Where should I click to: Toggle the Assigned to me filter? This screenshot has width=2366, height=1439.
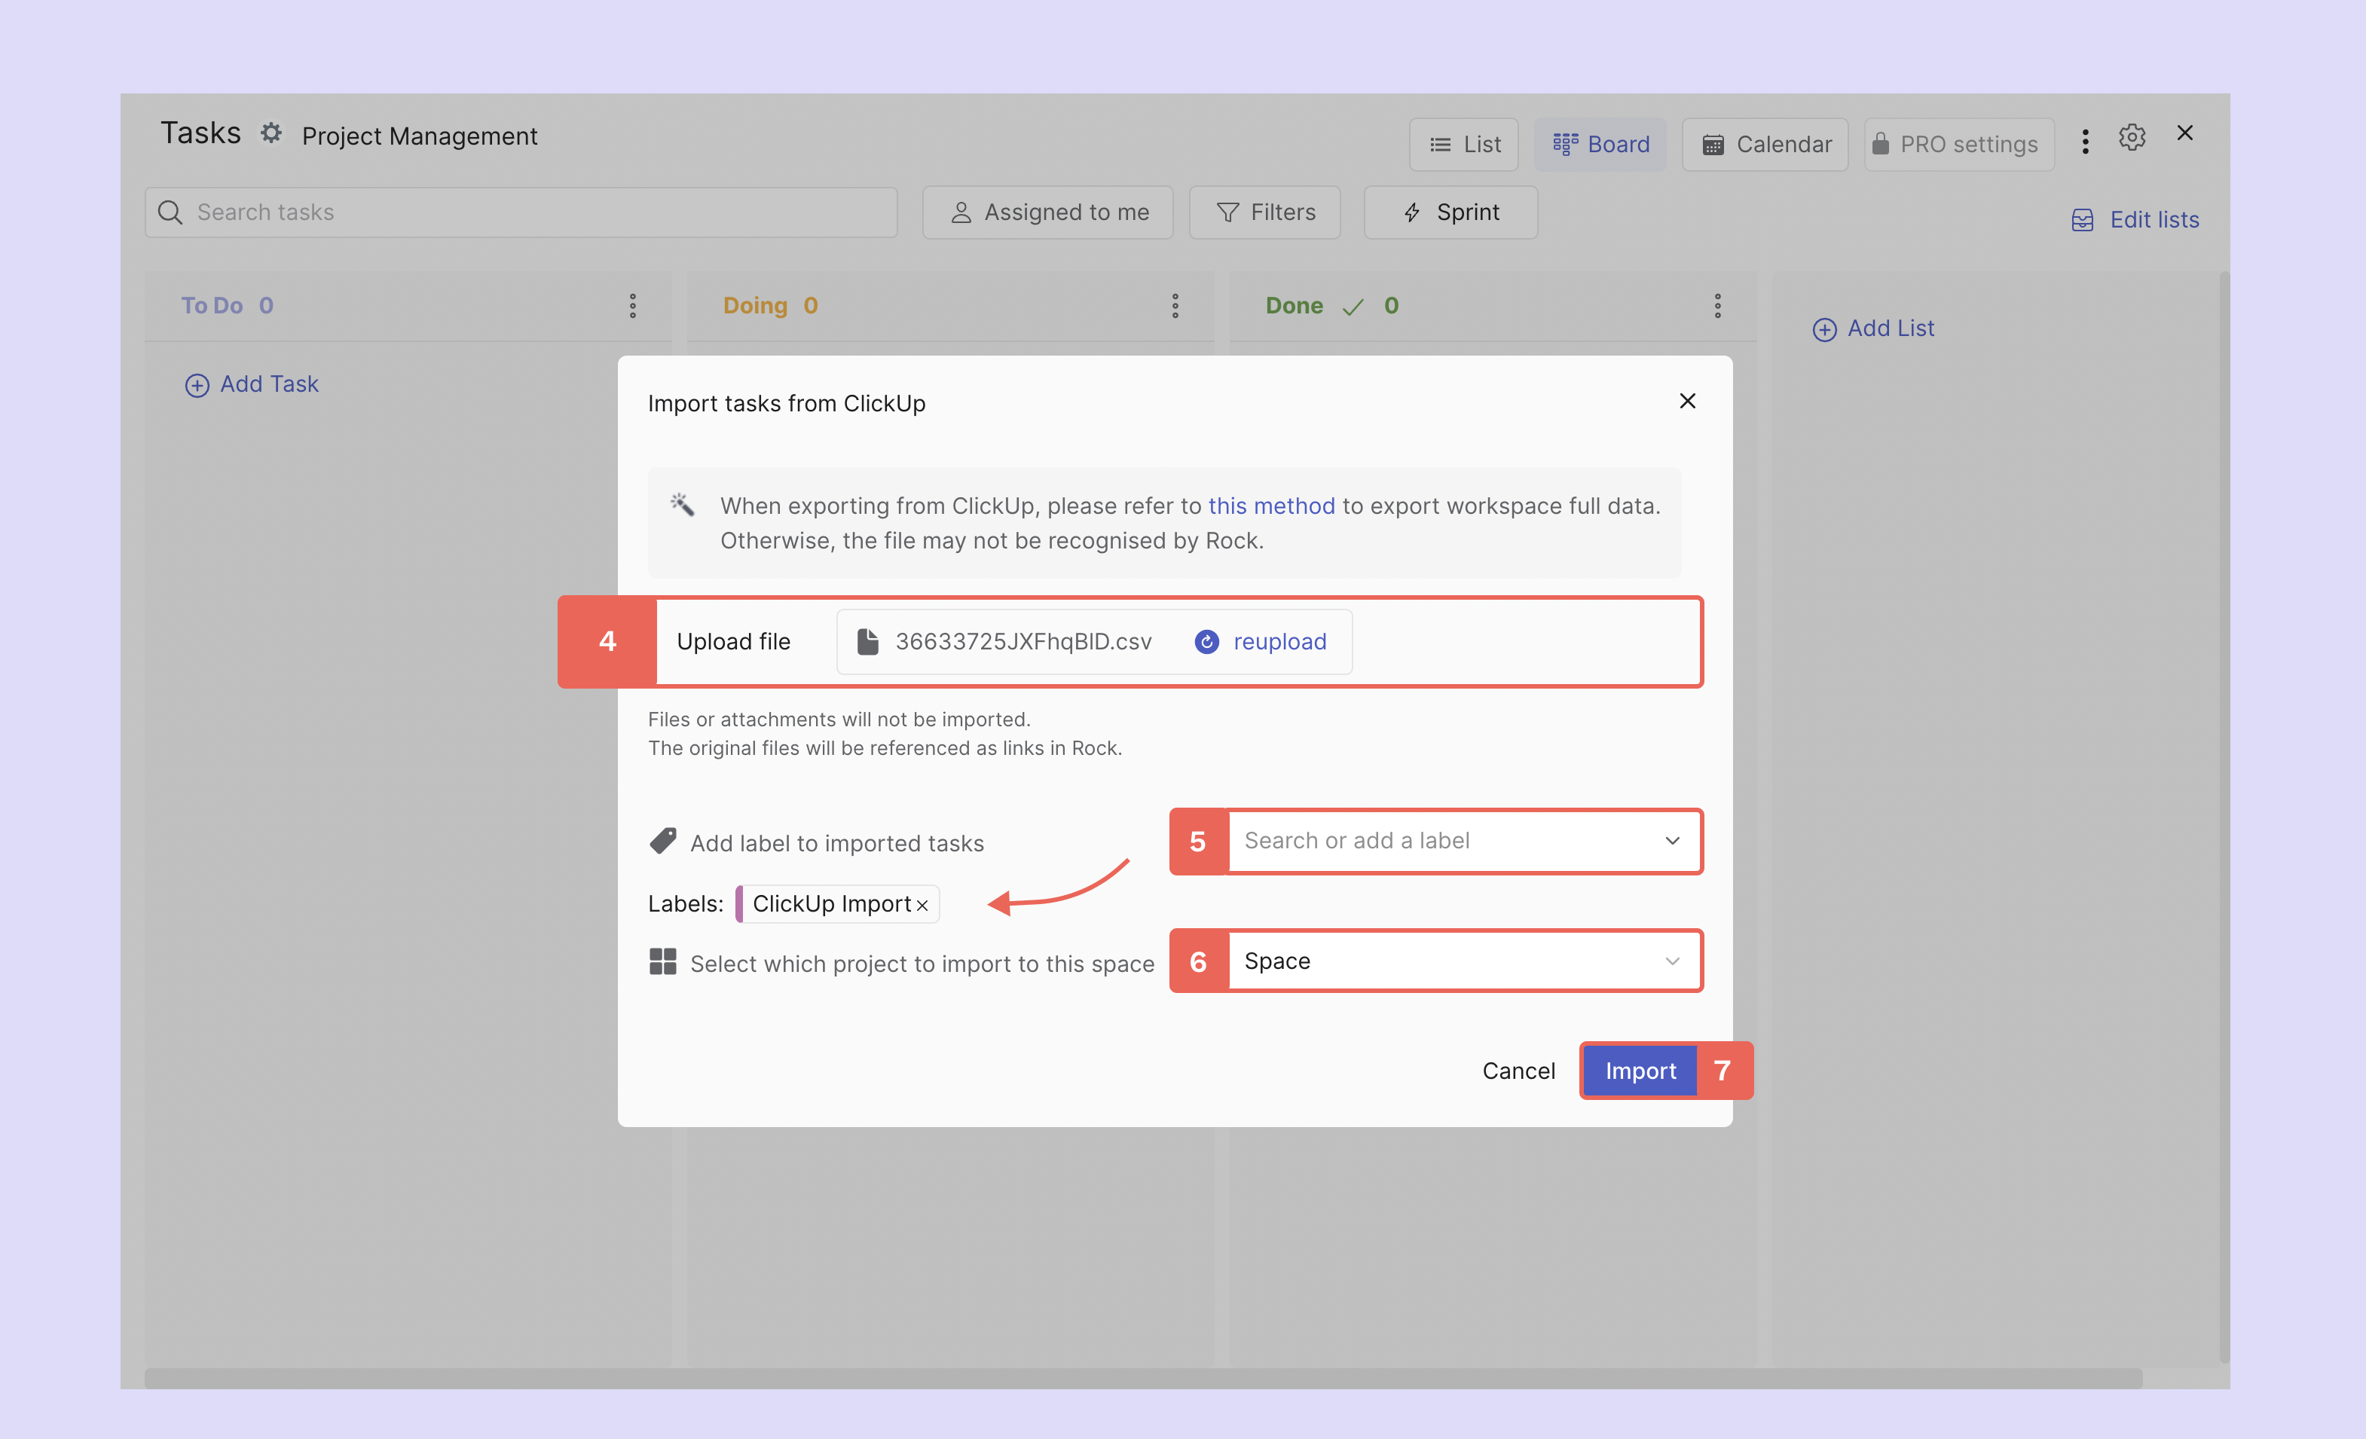click(x=1047, y=212)
